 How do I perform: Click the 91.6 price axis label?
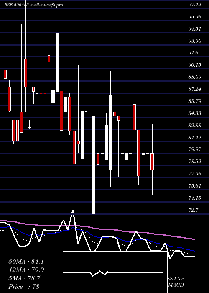[x=193, y=53]
